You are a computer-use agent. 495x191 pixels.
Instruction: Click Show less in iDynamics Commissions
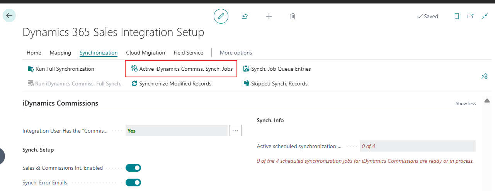[x=466, y=104]
